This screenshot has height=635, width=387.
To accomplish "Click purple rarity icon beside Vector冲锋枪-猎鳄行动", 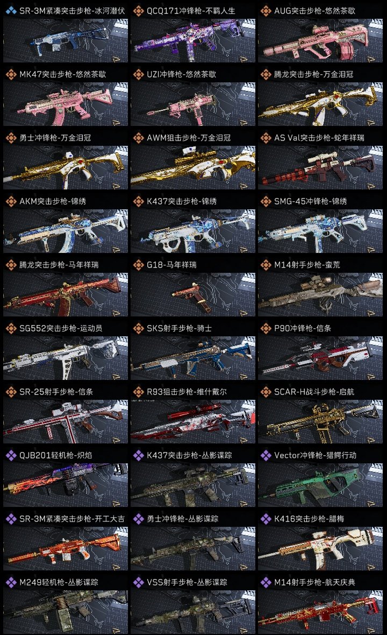I will point(266,455).
